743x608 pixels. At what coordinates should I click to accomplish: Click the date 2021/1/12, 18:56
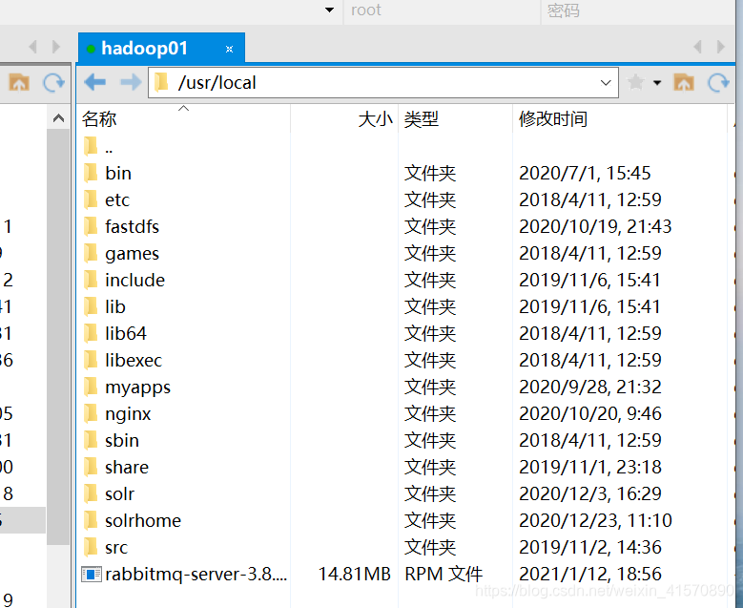click(x=590, y=574)
